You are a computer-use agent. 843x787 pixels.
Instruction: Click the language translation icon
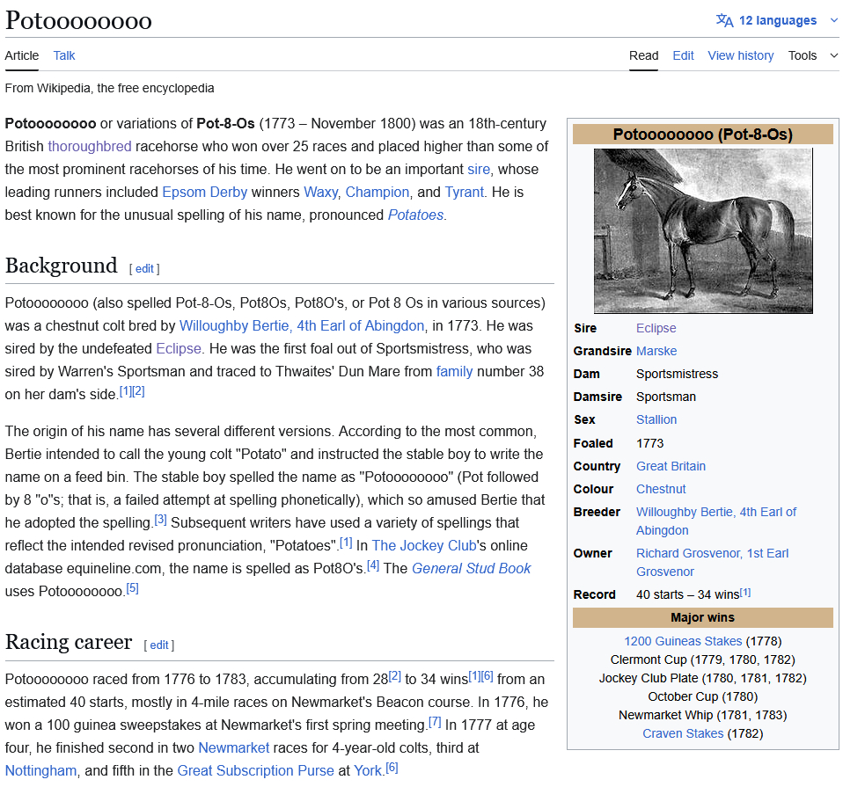tap(724, 20)
